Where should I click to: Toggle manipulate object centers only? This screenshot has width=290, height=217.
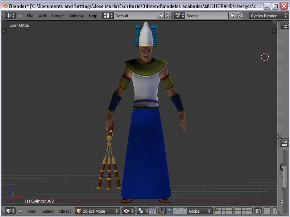pos(153,211)
